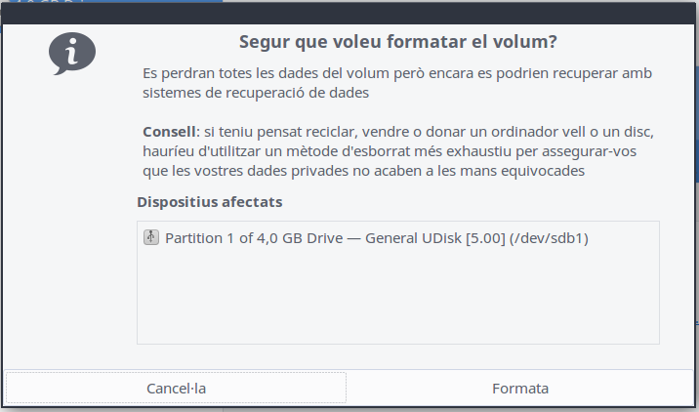This screenshot has height=412, width=699.
Task: Click the info speech-bubble icon
Action: click(x=73, y=54)
